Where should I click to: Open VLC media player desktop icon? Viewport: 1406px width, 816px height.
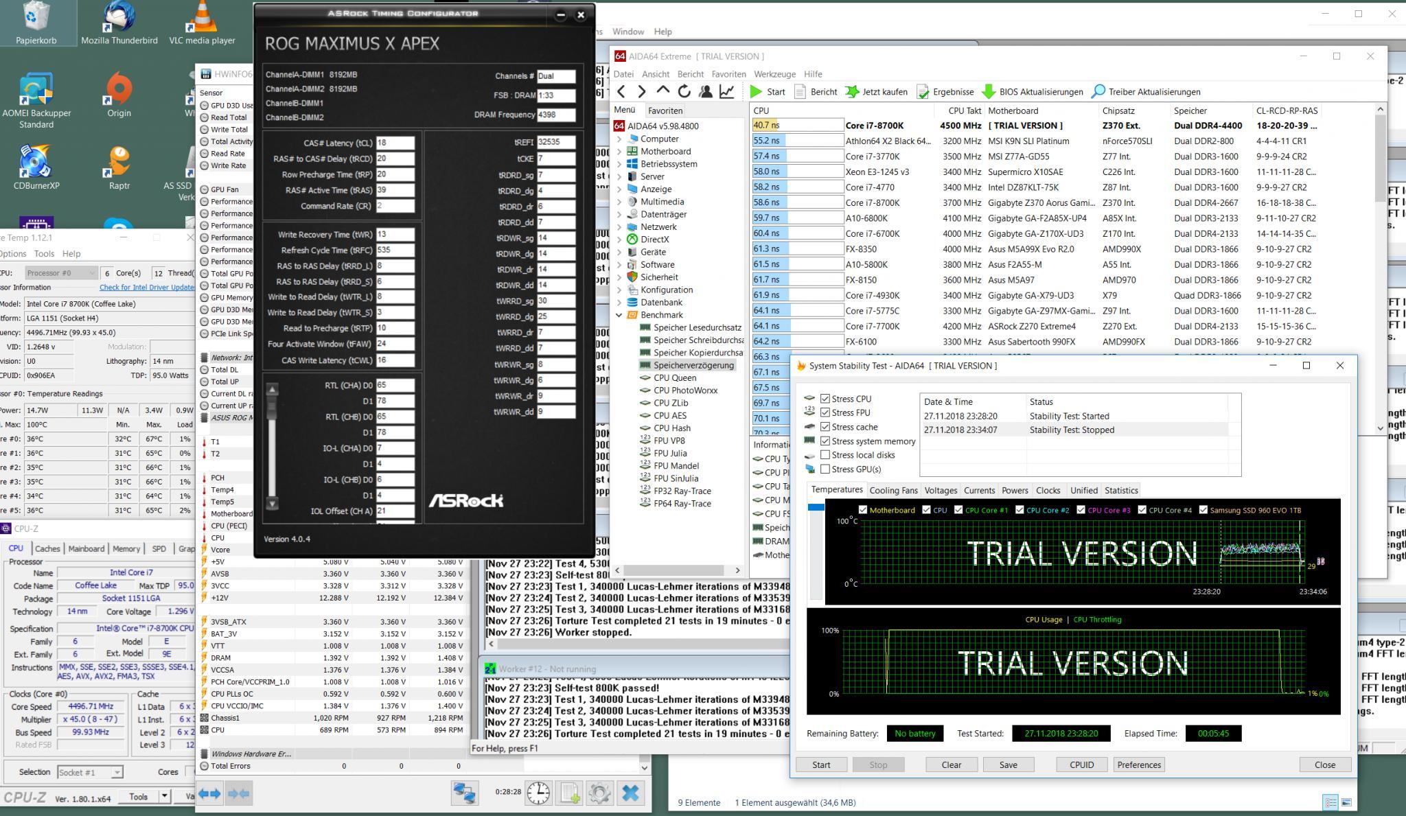(202, 23)
